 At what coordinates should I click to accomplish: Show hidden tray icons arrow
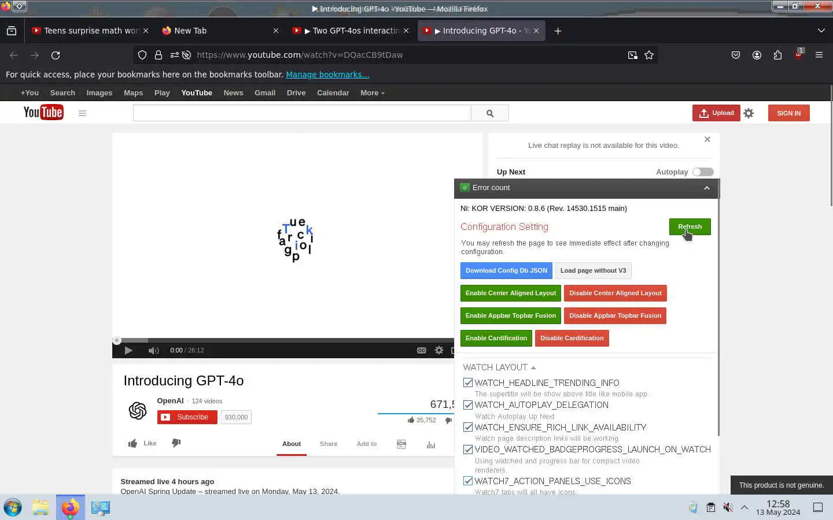pos(744,507)
